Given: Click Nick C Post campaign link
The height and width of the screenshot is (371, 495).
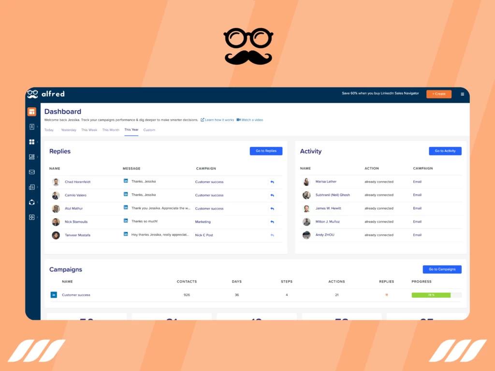Looking at the screenshot, I should pyautogui.click(x=204, y=235).
